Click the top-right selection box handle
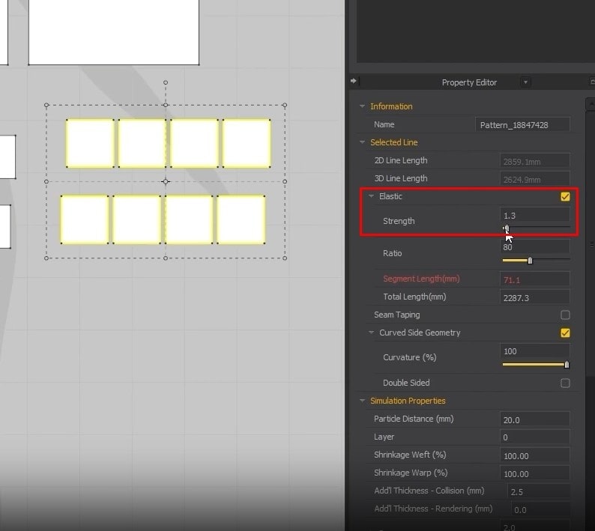The height and width of the screenshot is (531, 595). 285,105
